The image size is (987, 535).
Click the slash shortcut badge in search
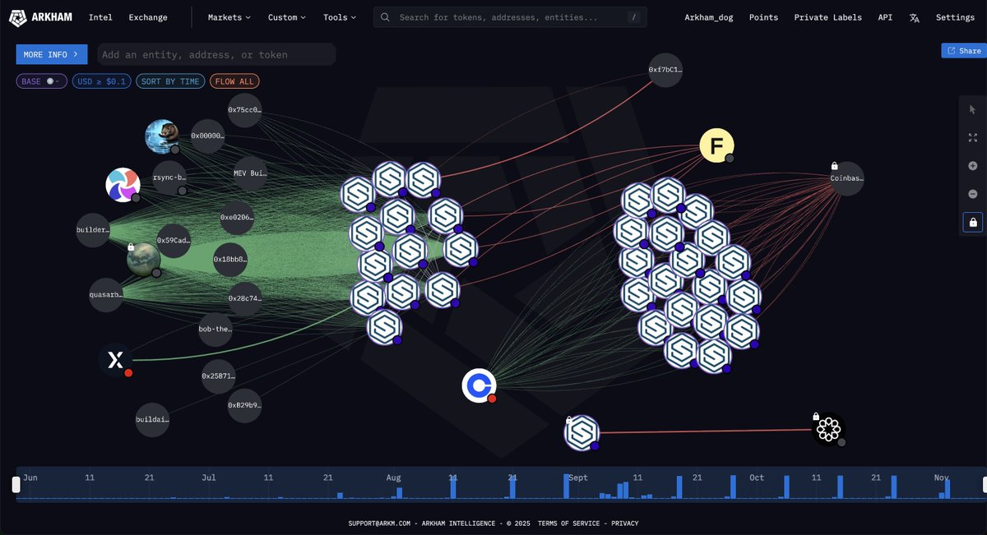coord(632,17)
